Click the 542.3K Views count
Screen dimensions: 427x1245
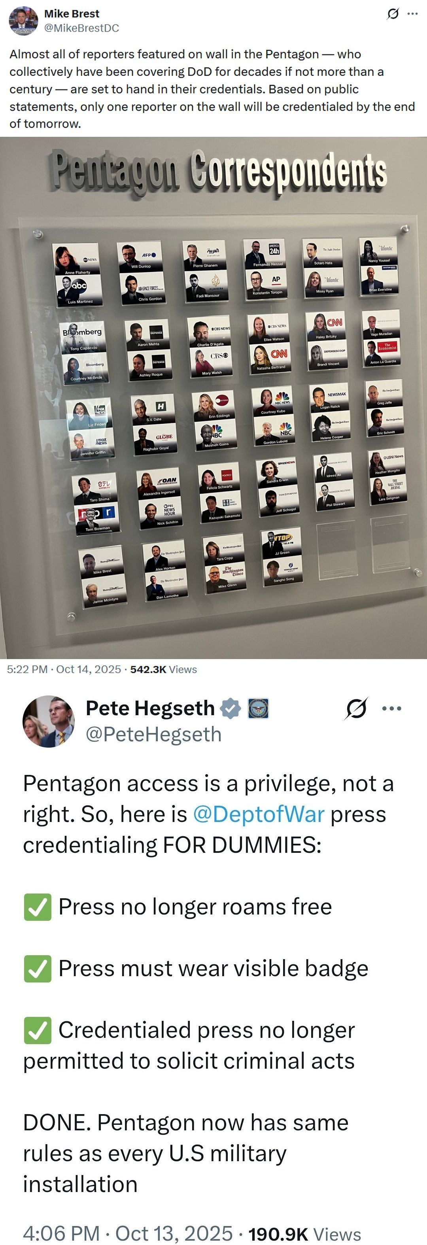click(x=163, y=669)
